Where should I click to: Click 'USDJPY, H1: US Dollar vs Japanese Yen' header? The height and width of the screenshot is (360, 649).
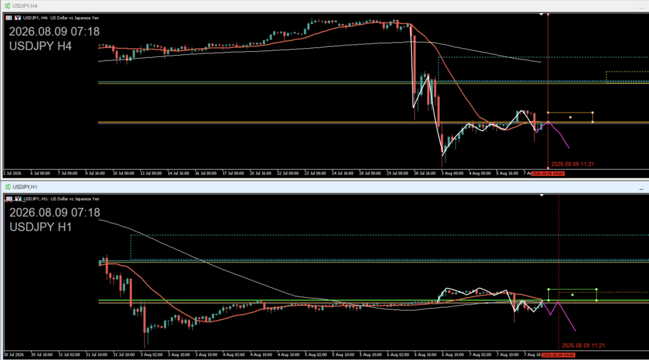(61, 199)
